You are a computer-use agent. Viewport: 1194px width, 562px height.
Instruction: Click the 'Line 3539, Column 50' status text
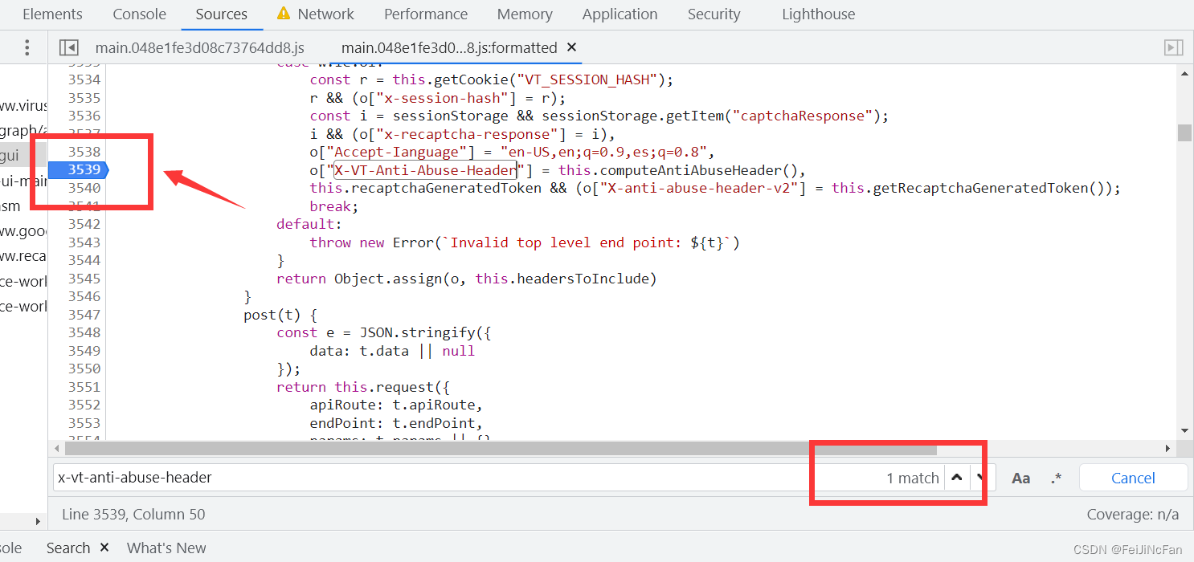tap(133, 514)
